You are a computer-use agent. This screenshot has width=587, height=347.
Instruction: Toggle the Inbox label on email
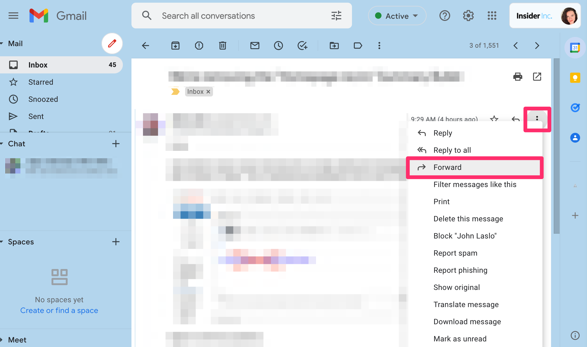tap(209, 92)
